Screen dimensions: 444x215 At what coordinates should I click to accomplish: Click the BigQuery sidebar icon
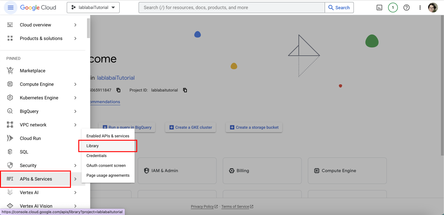[10, 111]
